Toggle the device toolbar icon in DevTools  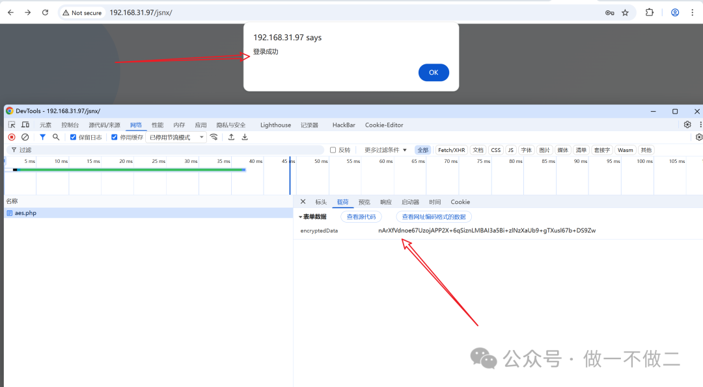tap(25, 125)
